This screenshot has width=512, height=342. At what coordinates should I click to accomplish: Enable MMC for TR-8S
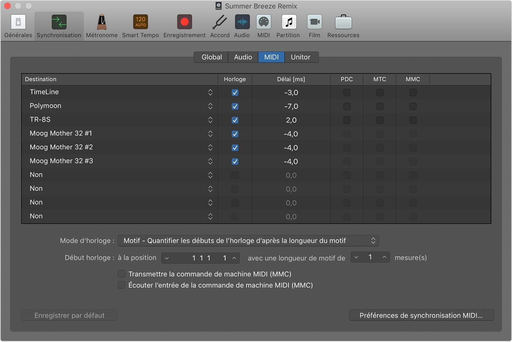pyautogui.click(x=413, y=120)
